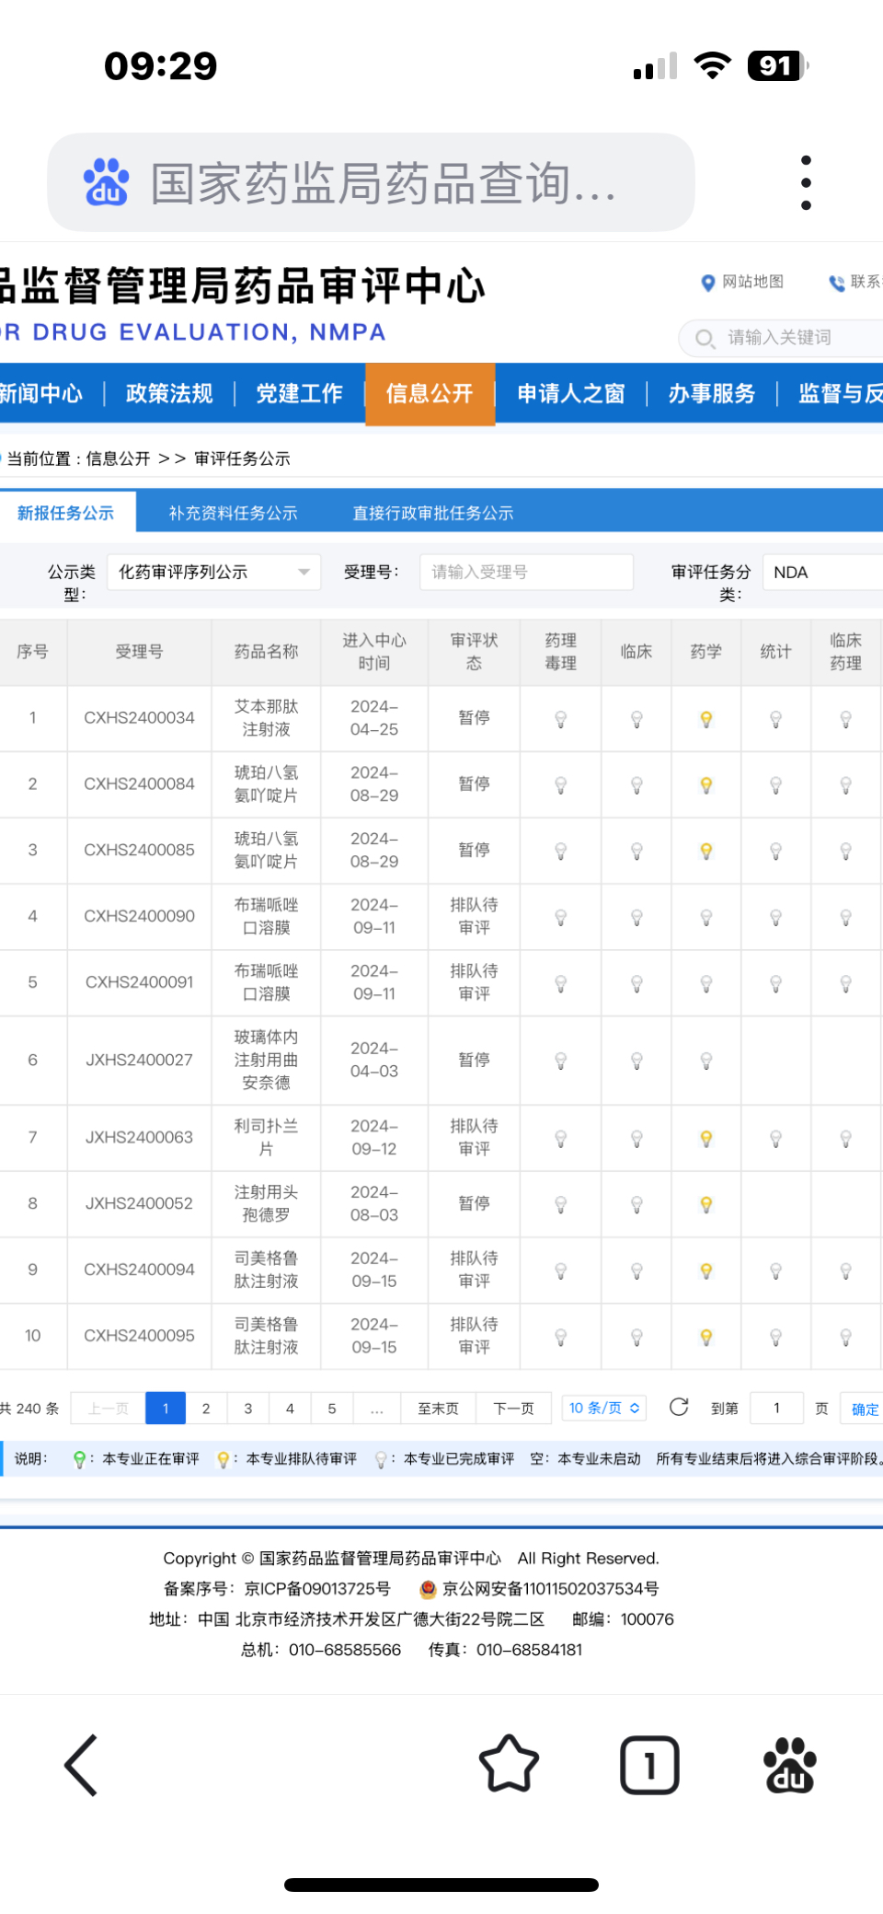Jump to last page with 至末页
The image size is (883, 1914).
click(438, 1408)
